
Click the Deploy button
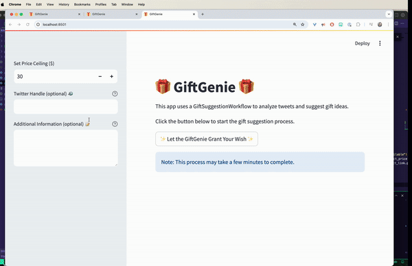click(x=362, y=43)
